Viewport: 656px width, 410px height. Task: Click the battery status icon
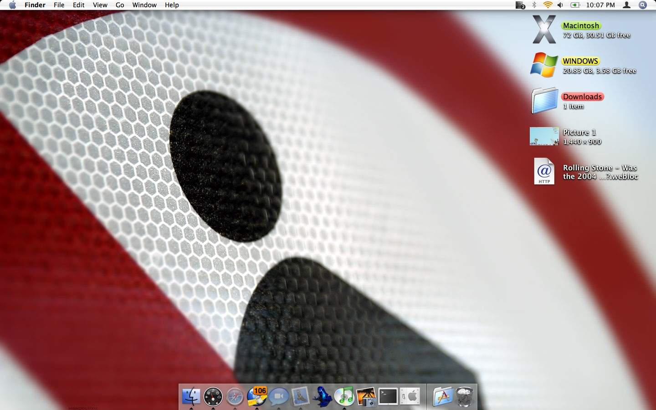575,5
